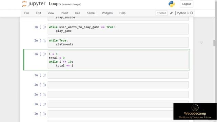The height and width of the screenshot is (122, 217).
Task: Click the page vertical scrollbar thumb
Action: tap(214, 43)
